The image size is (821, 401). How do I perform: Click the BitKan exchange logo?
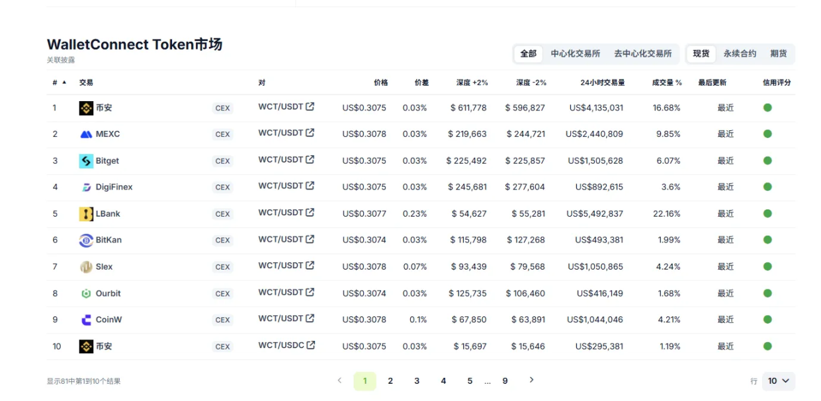(86, 240)
